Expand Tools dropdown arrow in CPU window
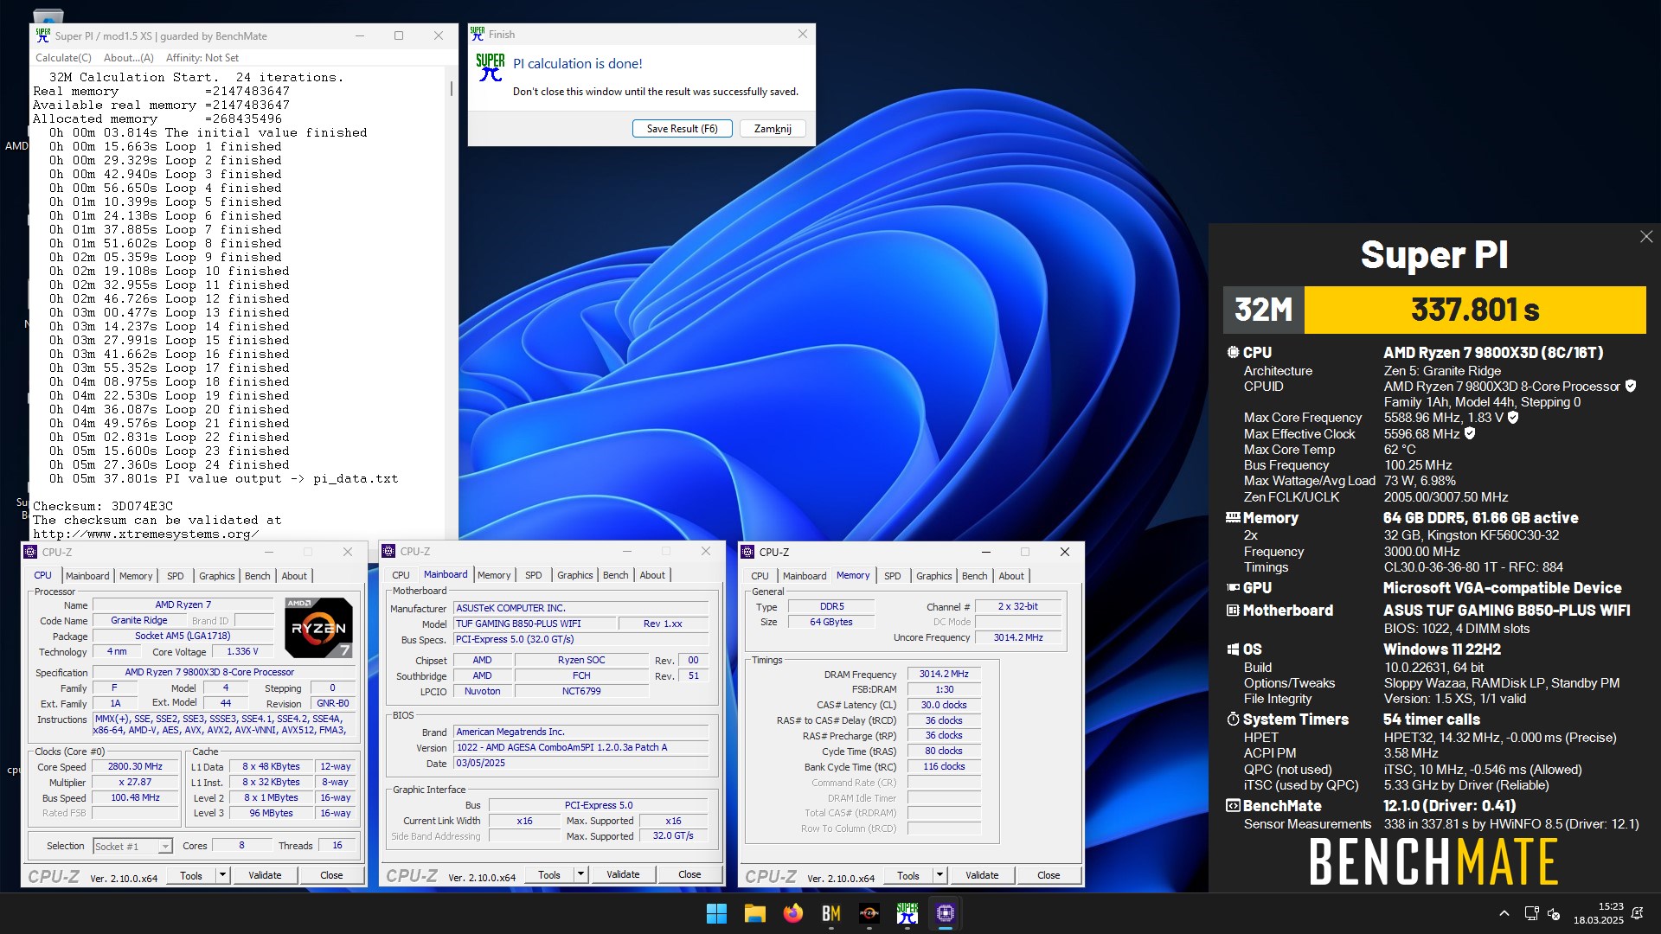Viewport: 1661px width, 934px height. pyautogui.click(x=222, y=875)
